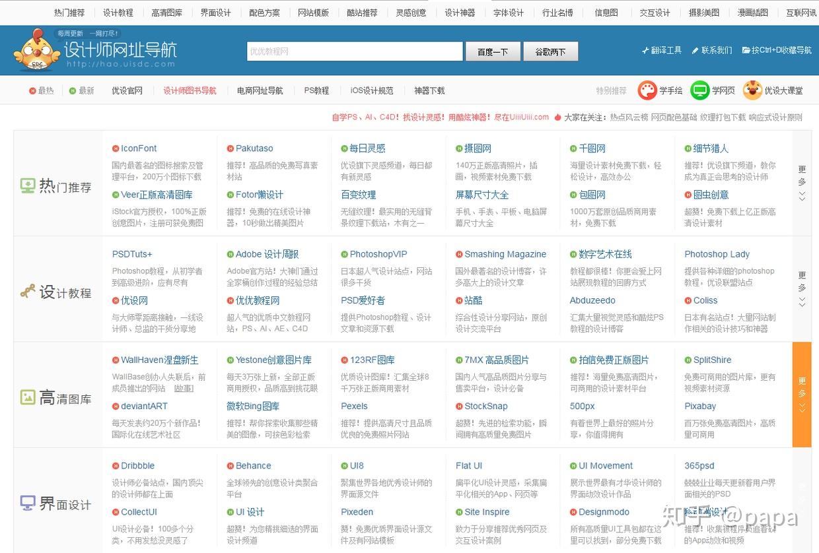This screenshot has height=553, width=819.
Task: Click the 百度一下 search button
Action: pos(493,51)
